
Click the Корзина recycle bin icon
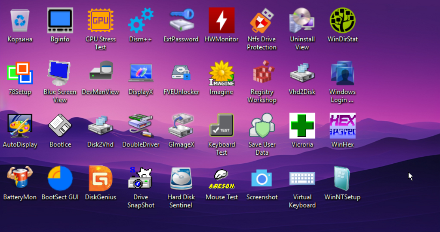pos(20,21)
